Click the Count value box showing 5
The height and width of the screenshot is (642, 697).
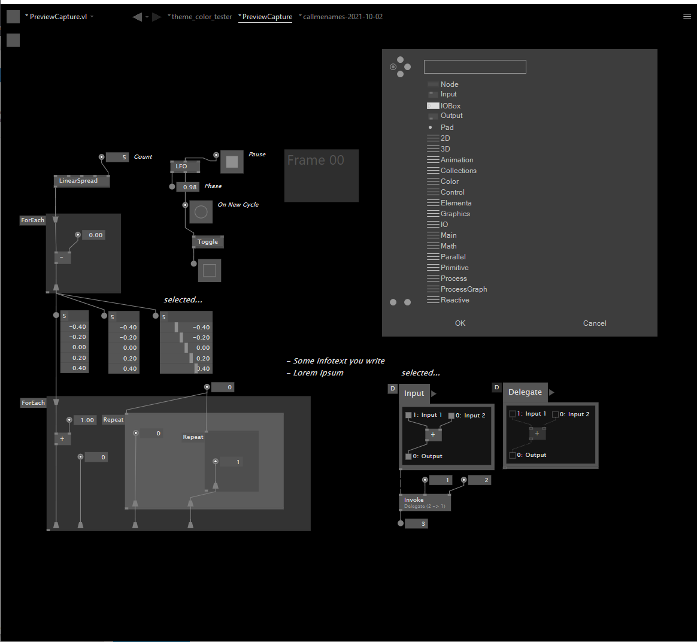(118, 157)
